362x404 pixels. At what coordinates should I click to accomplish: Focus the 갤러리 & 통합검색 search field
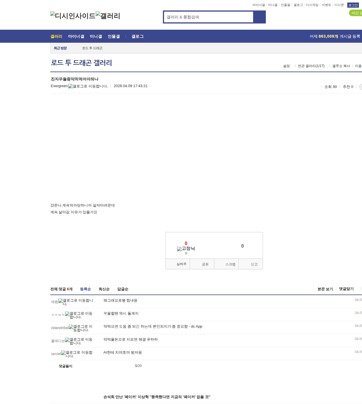tap(209, 17)
